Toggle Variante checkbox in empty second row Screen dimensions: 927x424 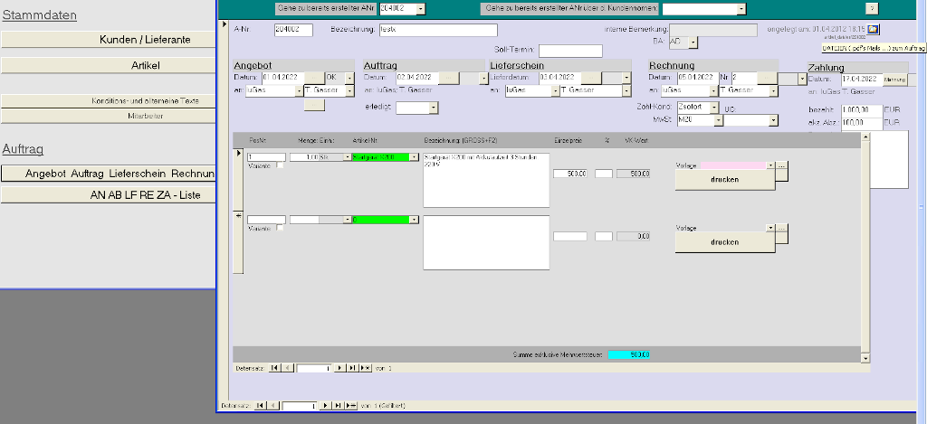point(280,228)
